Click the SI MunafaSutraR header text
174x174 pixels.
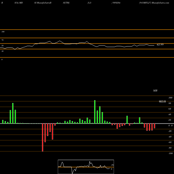43,3
